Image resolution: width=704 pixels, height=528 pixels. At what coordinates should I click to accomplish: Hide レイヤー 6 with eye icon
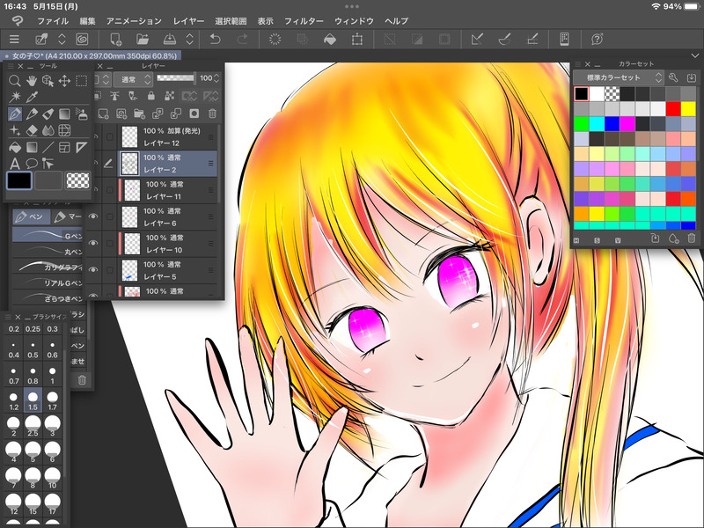(x=93, y=216)
